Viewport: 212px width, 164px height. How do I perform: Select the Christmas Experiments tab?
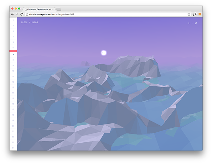click(x=39, y=9)
